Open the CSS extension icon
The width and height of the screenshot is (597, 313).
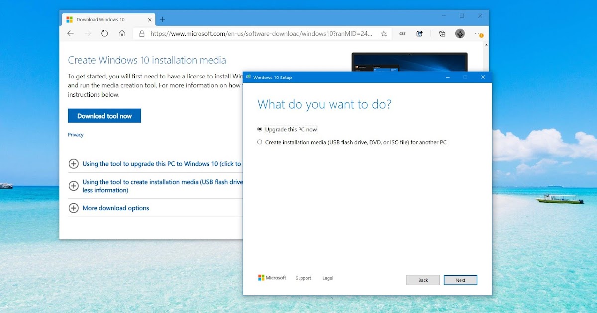tap(402, 34)
